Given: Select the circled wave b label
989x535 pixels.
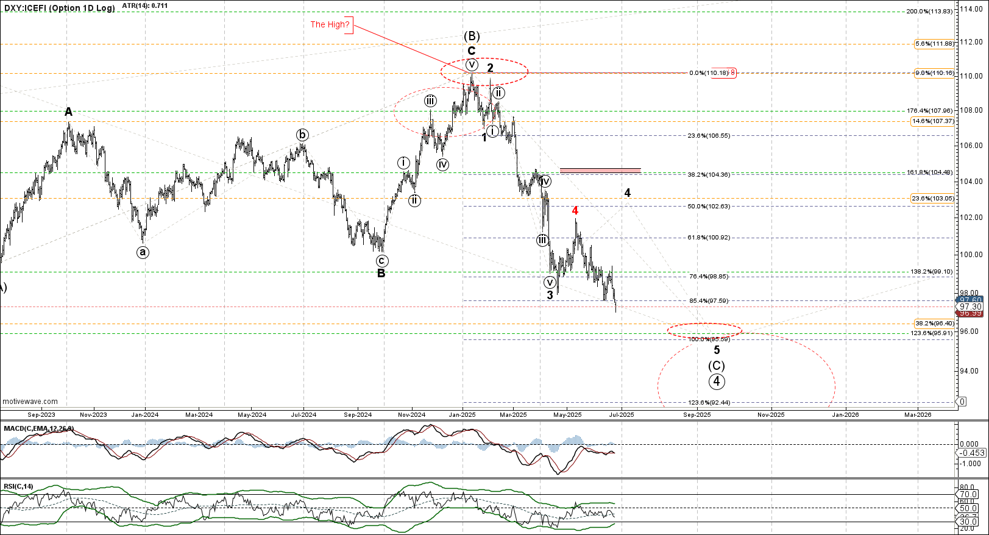Looking at the screenshot, I should coord(302,135).
